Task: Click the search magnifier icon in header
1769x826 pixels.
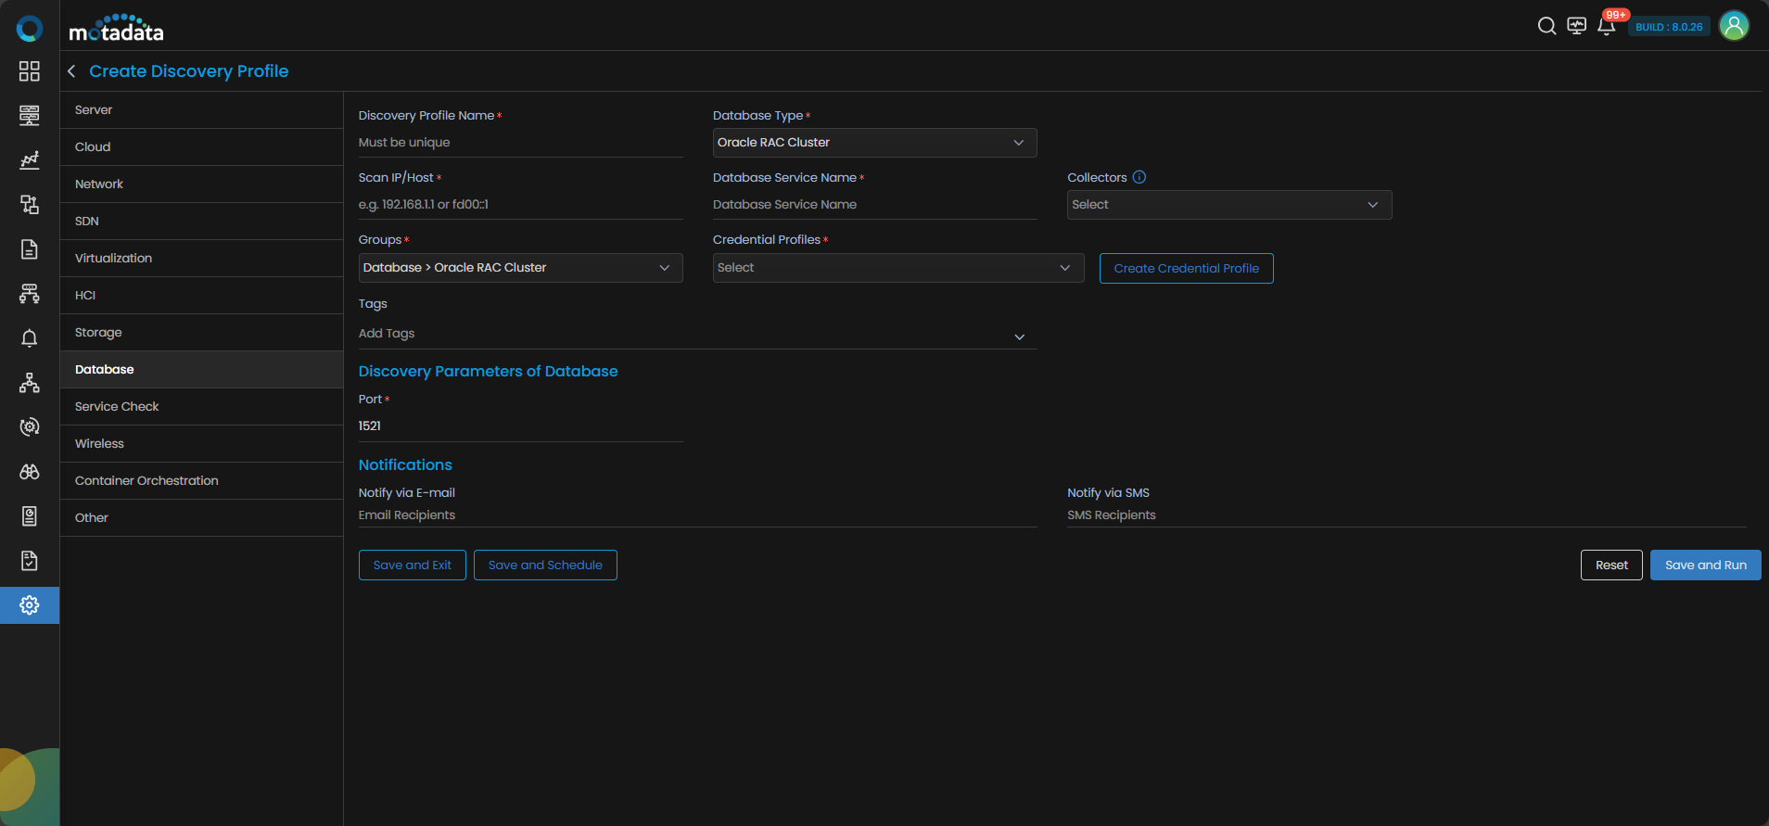Action: [1546, 26]
